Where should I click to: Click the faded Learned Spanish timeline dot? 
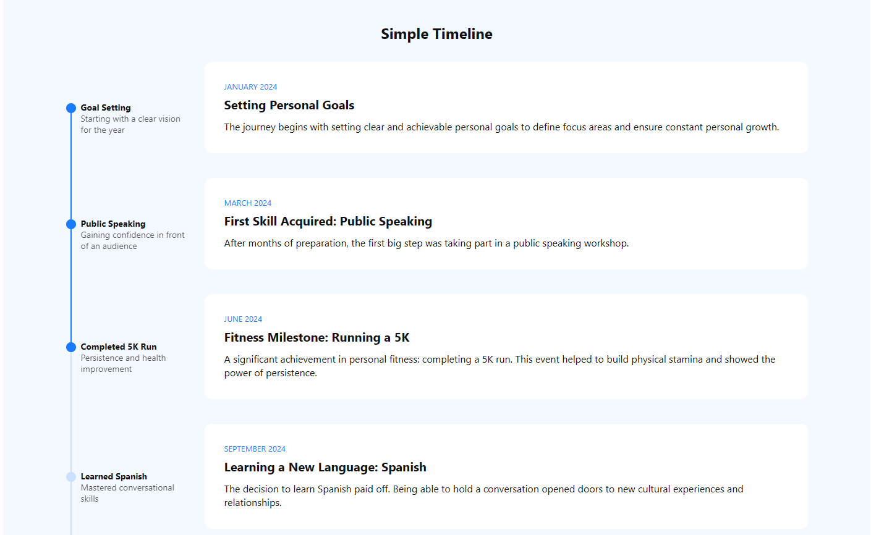coord(71,477)
